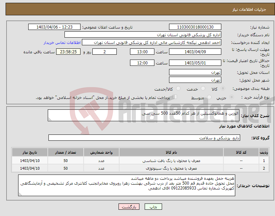Click unit عدد in row 2
The image size is (275, 216).
tap(101, 169)
